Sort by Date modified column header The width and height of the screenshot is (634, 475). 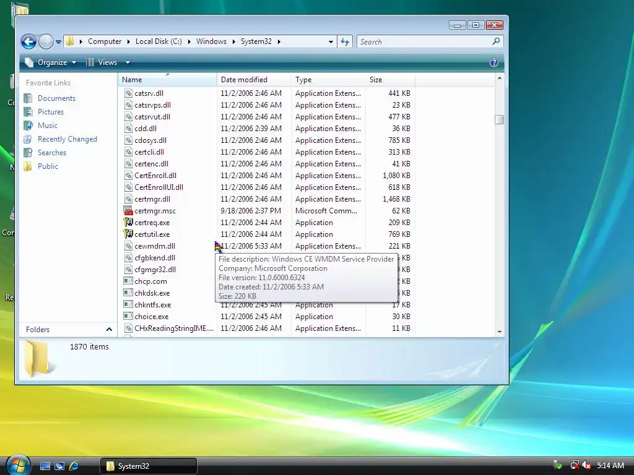tap(253, 80)
